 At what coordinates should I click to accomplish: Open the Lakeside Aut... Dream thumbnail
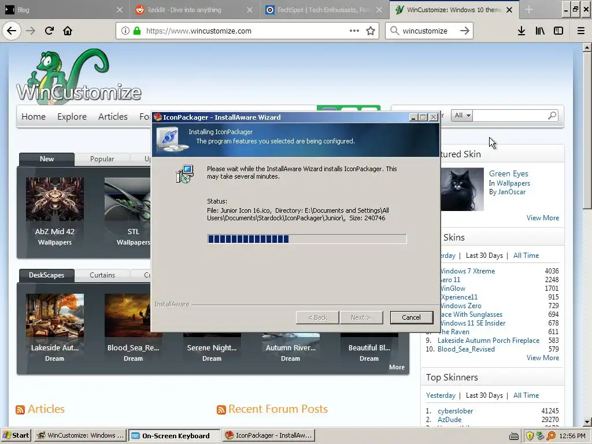[x=55, y=315]
